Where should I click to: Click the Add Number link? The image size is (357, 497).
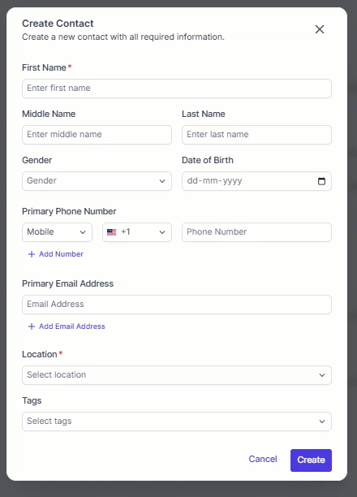(61, 254)
